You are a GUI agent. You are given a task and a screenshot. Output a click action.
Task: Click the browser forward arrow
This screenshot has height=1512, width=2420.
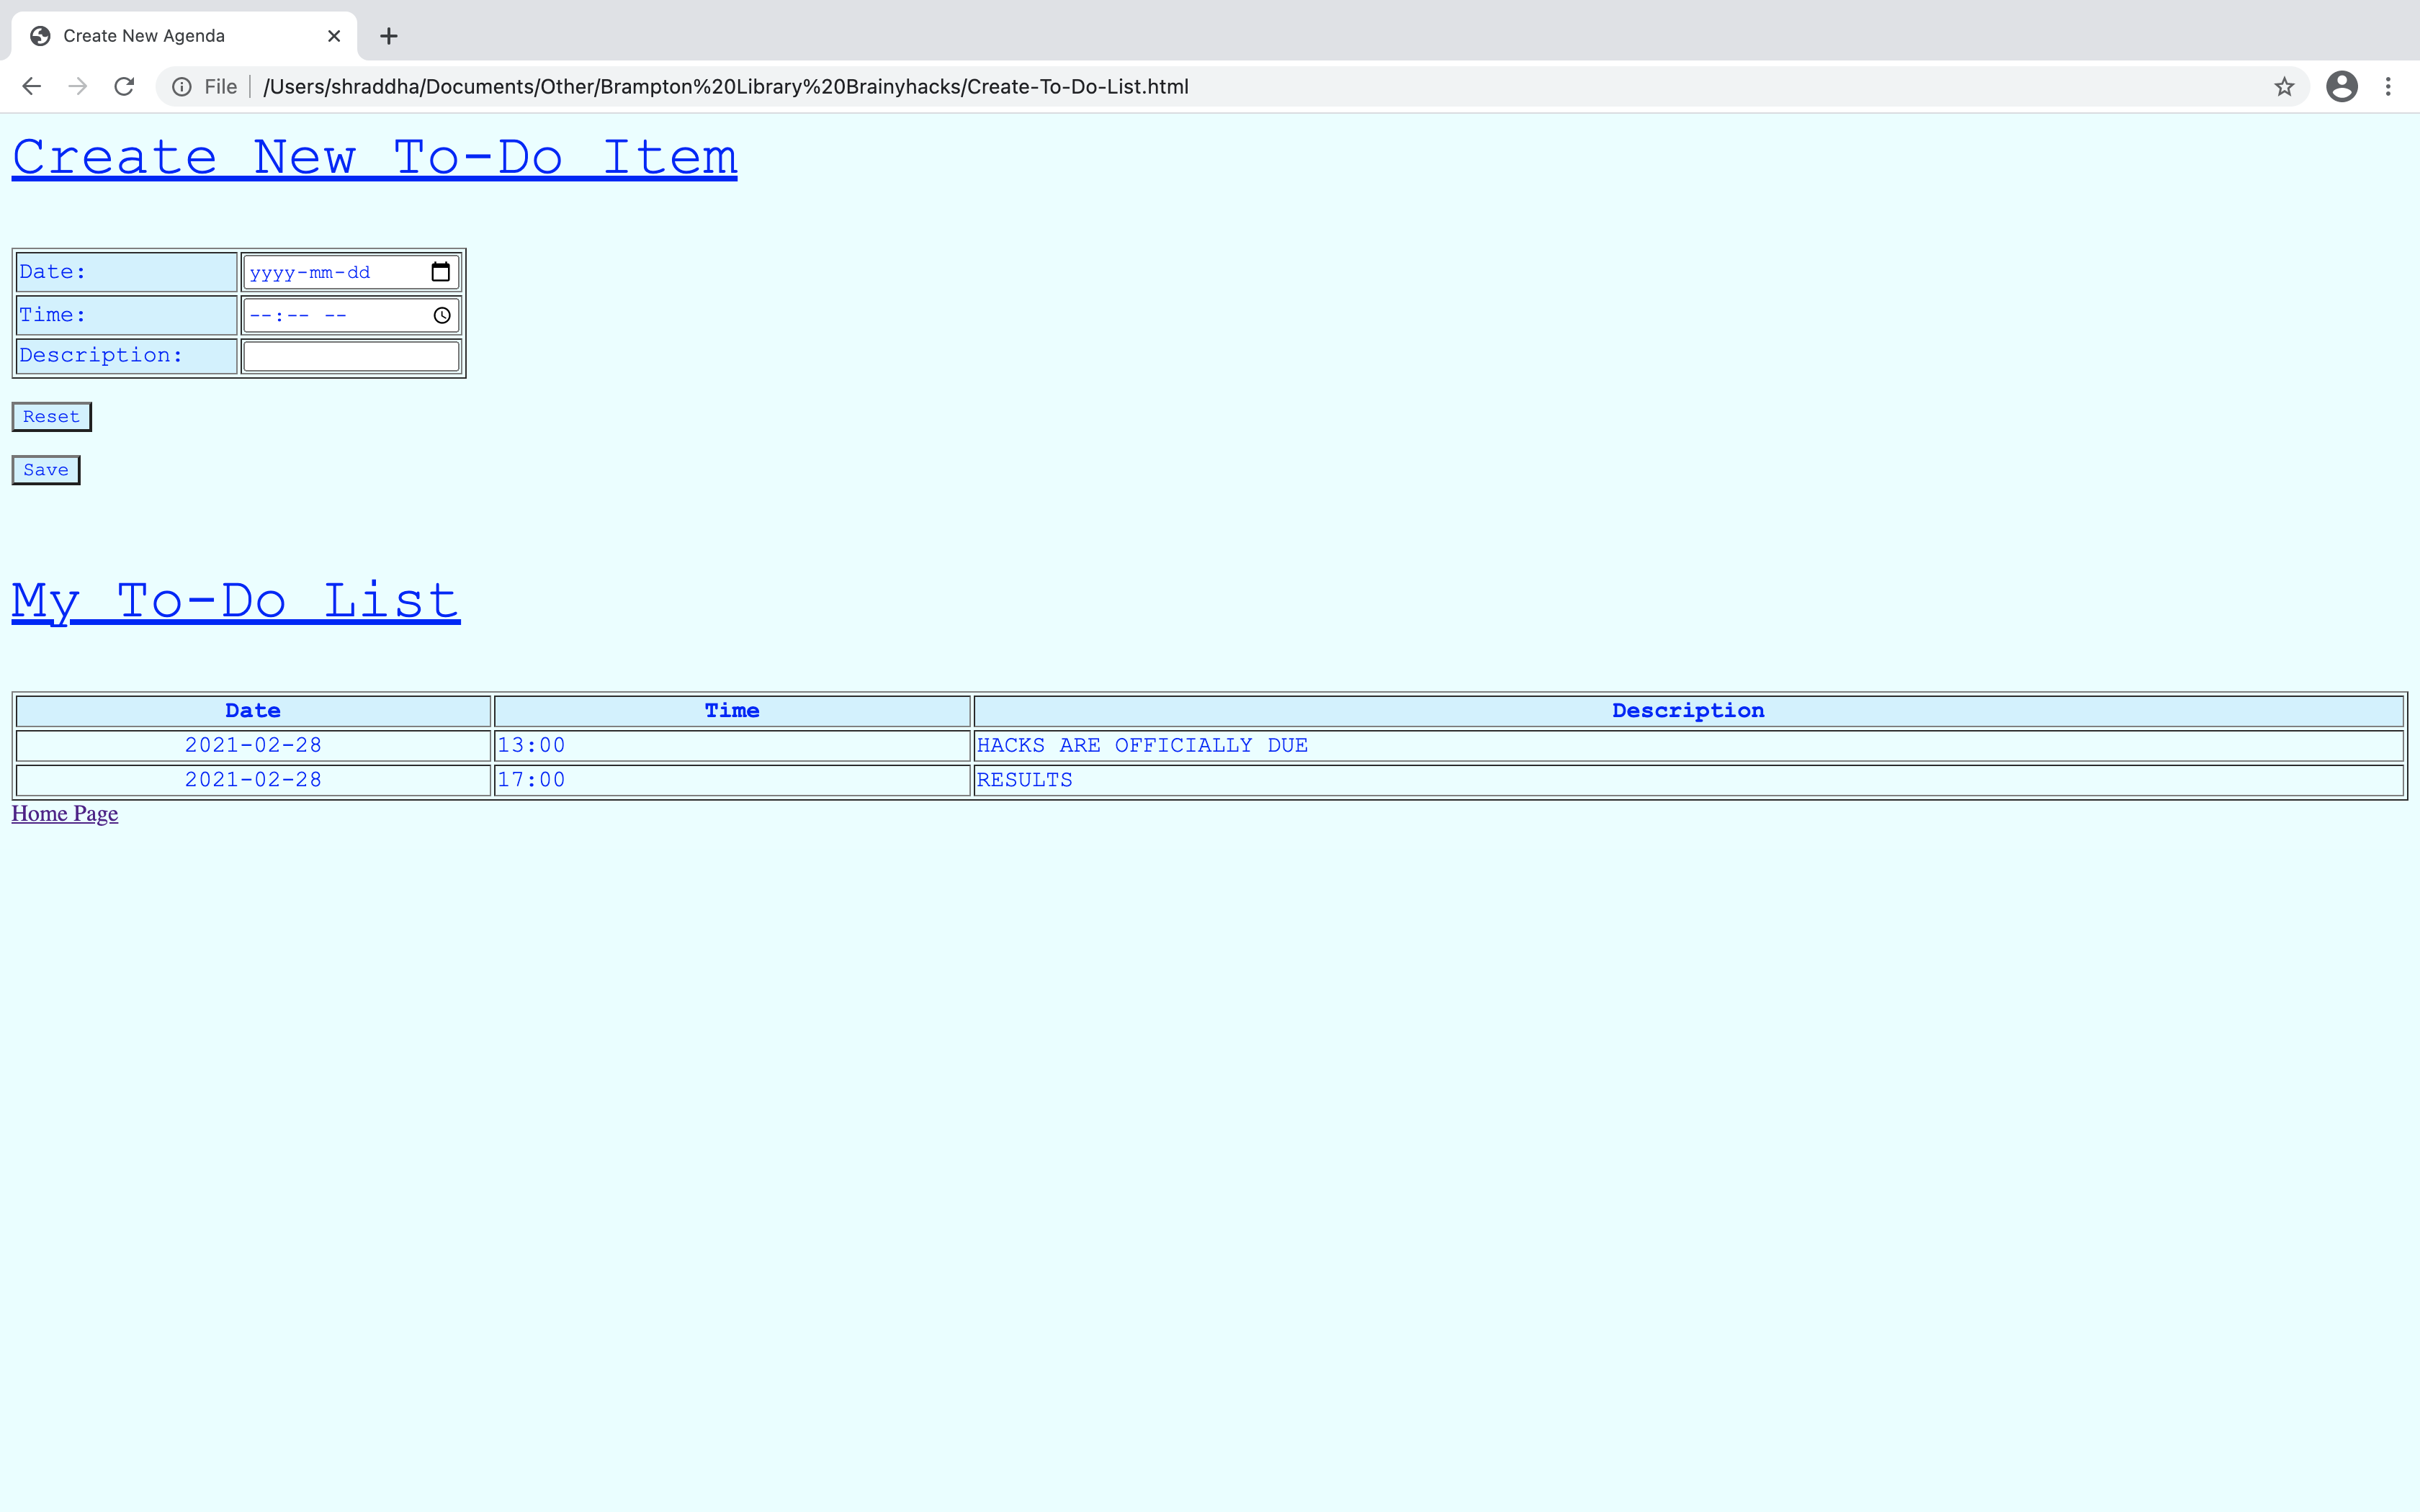point(78,87)
